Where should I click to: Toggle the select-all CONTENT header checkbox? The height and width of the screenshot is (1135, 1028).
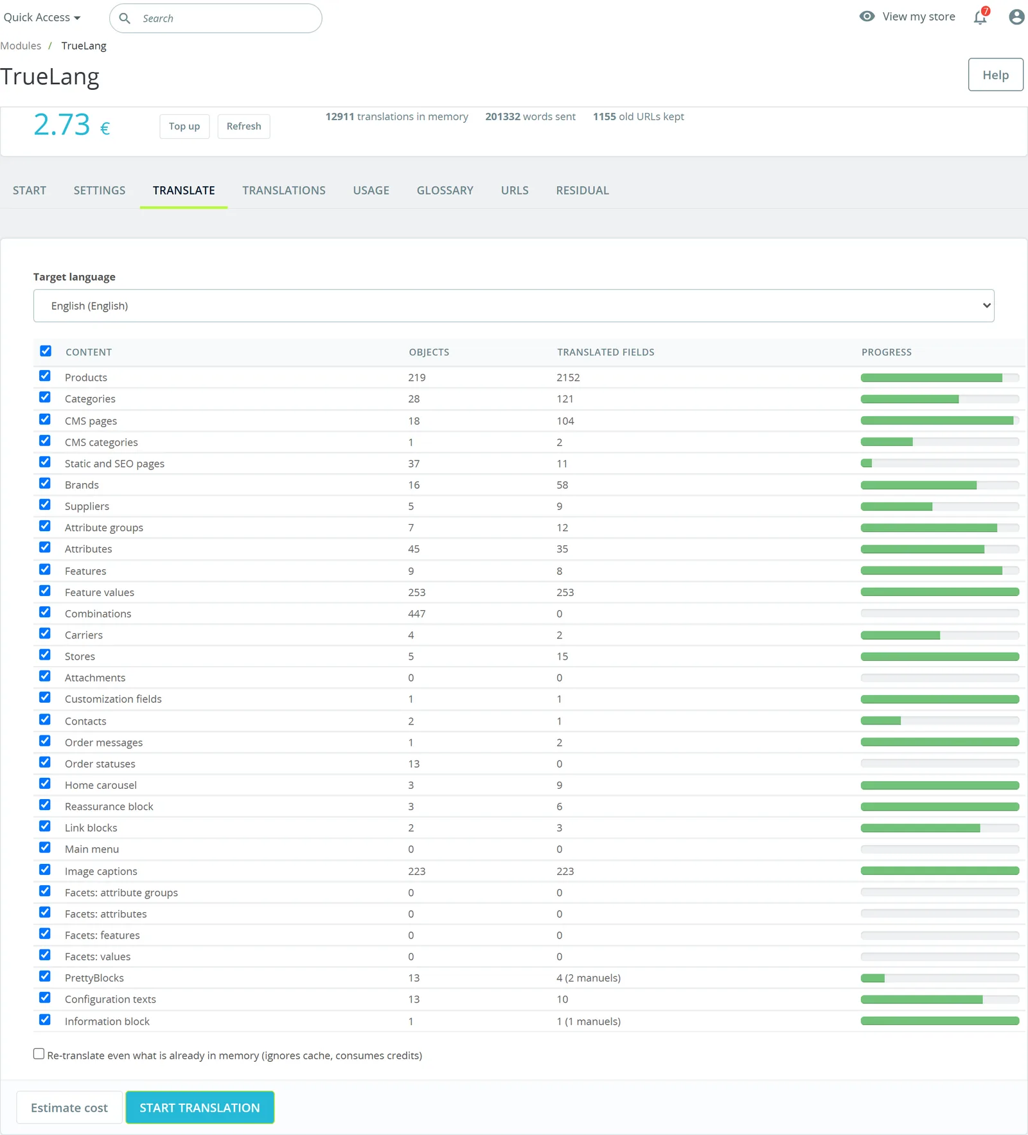pyautogui.click(x=46, y=351)
